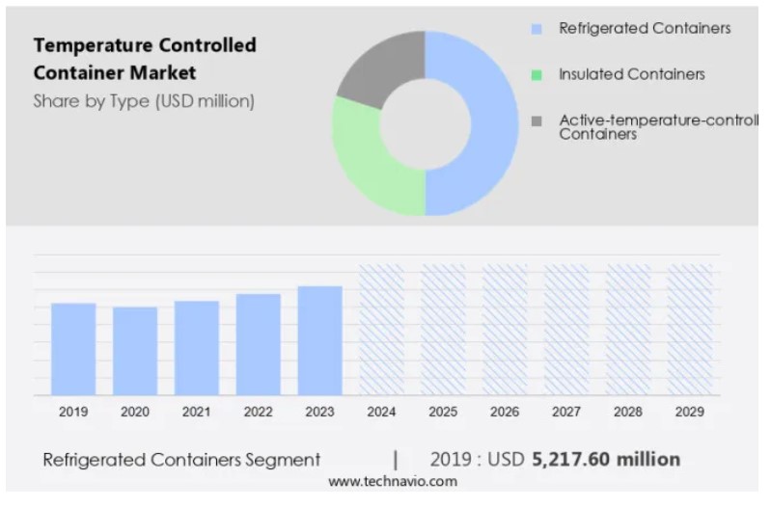Open the www.technavio.com link

tap(392, 481)
